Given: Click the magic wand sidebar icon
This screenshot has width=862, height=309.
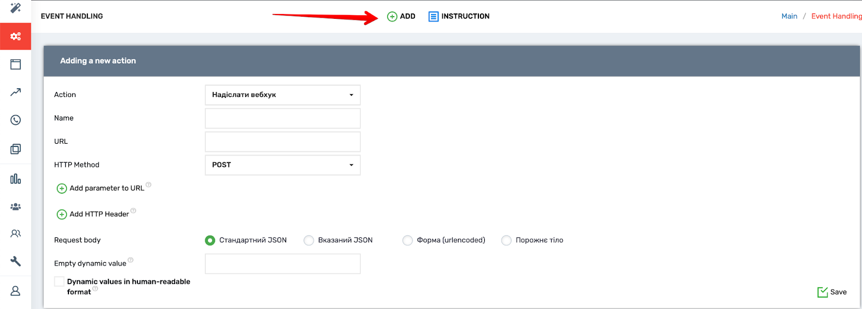Looking at the screenshot, I should coord(16,8).
